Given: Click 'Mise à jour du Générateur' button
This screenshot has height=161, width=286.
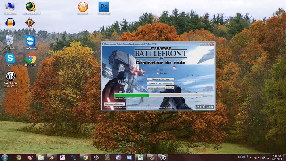Looking at the screenshot, I should (x=114, y=104).
